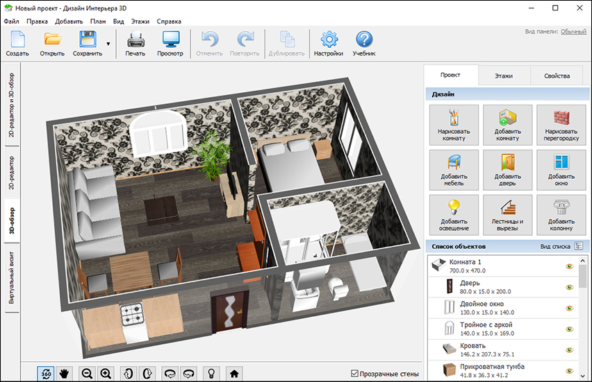The width and height of the screenshot is (592, 382).
Task: Click object list scrollbar up arrow
Action: point(582,260)
